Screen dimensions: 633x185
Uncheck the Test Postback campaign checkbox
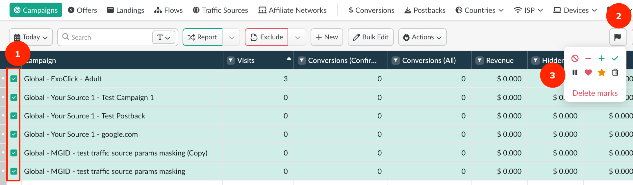14,116
